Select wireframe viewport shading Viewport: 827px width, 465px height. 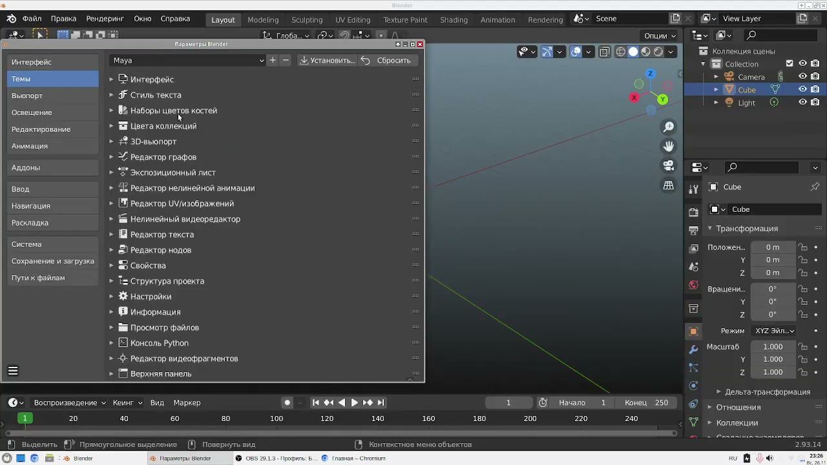[x=621, y=52]
